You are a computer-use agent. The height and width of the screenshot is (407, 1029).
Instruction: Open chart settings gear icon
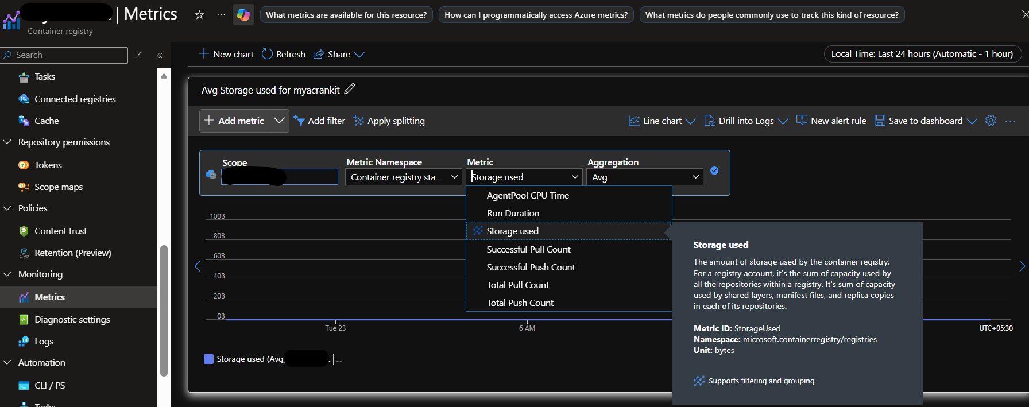[x=991, y=121]
